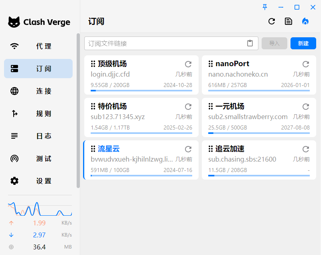Click the drag handle on 顶级机场 card

click(93, 64)
